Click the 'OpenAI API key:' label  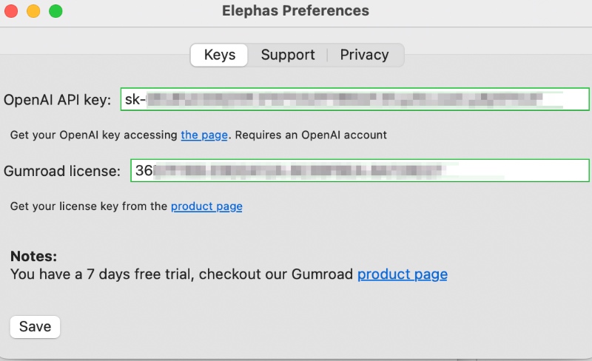pyautogui.click(x=58, y=100)
